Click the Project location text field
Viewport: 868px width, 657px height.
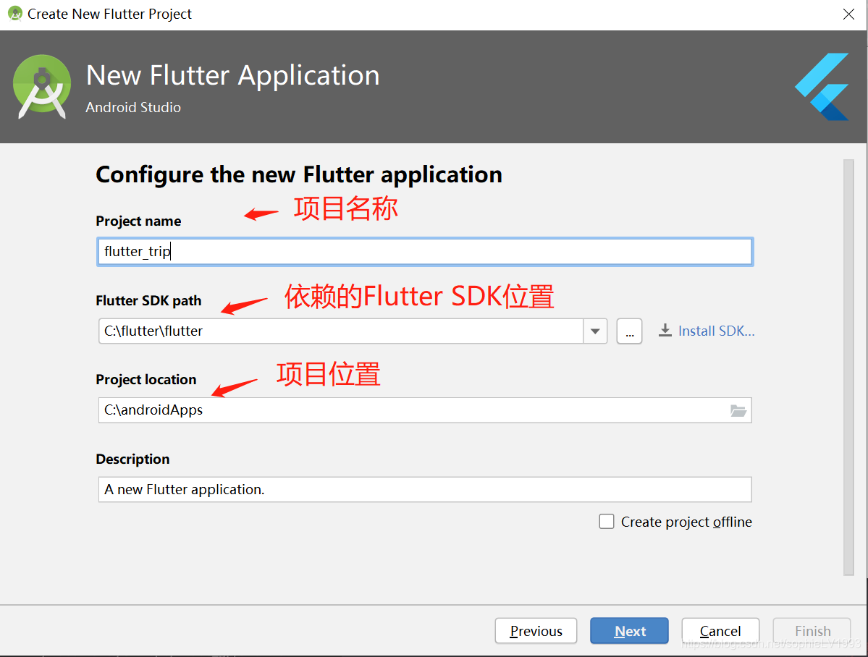click(x=425, y=410)
